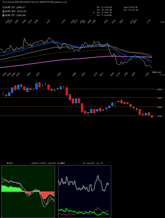The width and height of the screenshot is (165, 218).
Task: Click the 1061.45 last price label
Action: 156,72
